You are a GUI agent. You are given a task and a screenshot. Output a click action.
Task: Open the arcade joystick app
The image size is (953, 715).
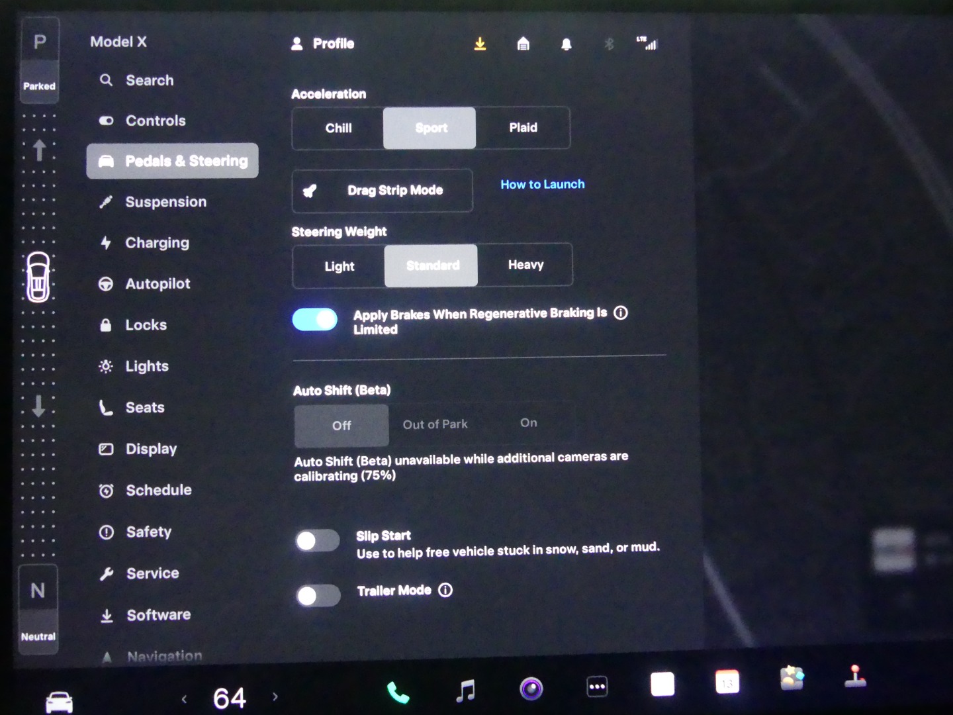coord(855,677)
